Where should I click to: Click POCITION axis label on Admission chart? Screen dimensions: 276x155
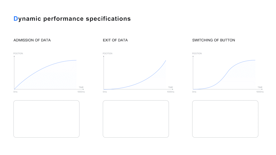click(x=18, y=53)
